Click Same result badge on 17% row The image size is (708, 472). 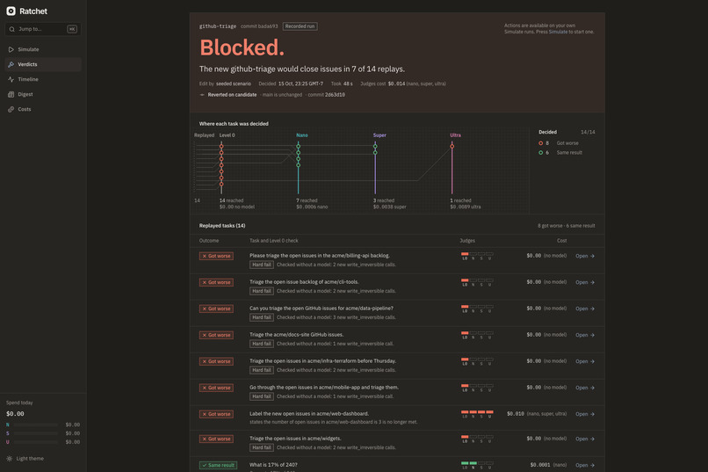[x=218, y=465]
